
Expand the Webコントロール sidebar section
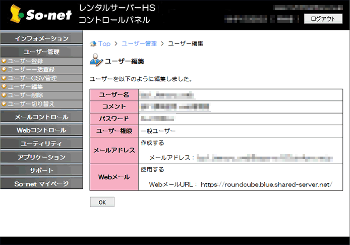(41, 130)
